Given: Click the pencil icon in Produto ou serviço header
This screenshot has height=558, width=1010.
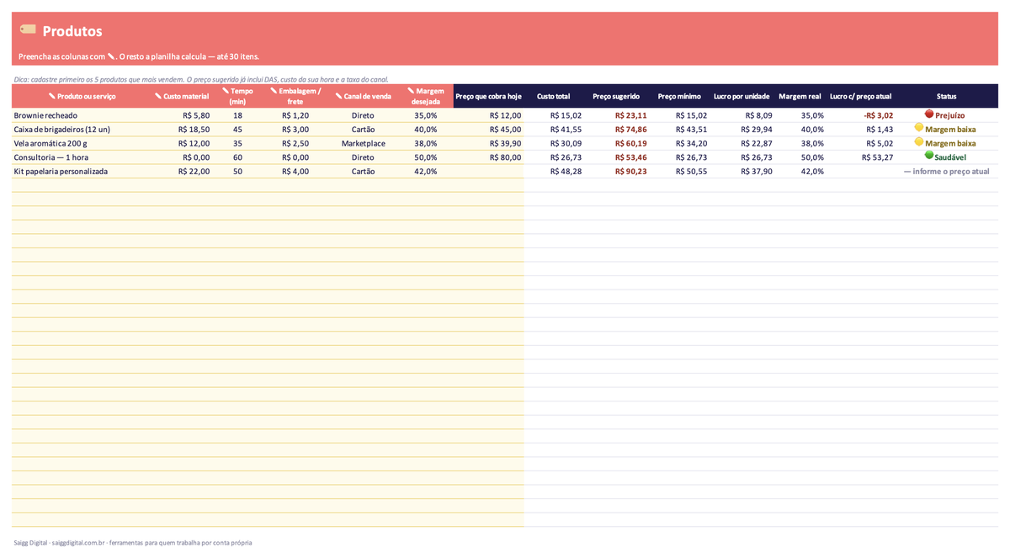Looking at the screenshot, I should [52, 96].
